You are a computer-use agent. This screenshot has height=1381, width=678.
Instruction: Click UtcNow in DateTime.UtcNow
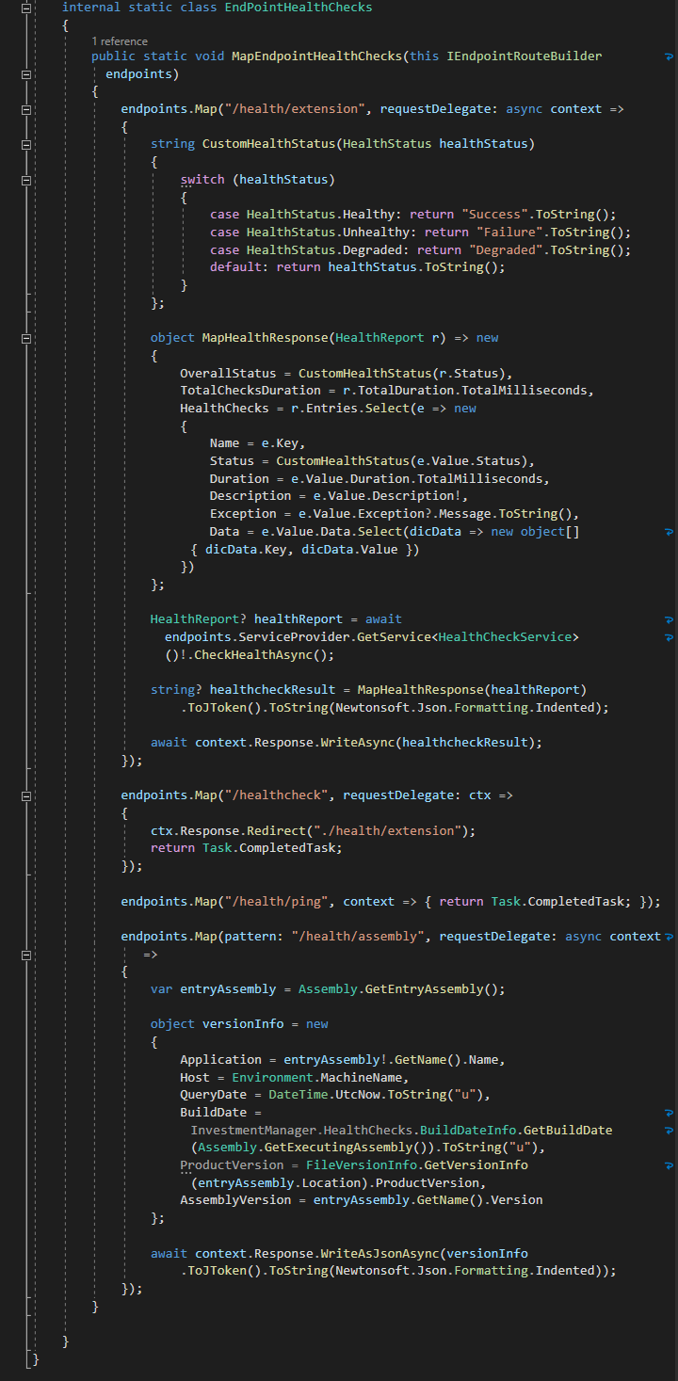pos(358,1095)
